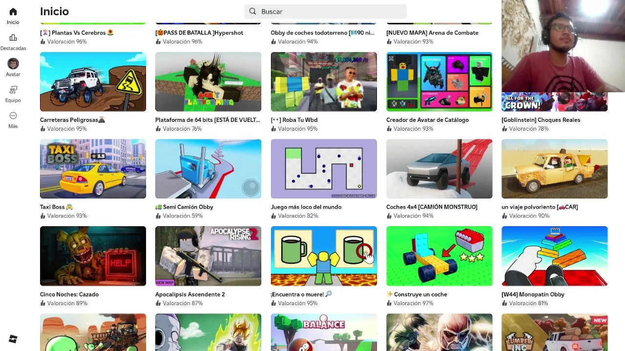Click Valoración 78% under Goblinstein
625x351 pixels.
coord(529,129)
